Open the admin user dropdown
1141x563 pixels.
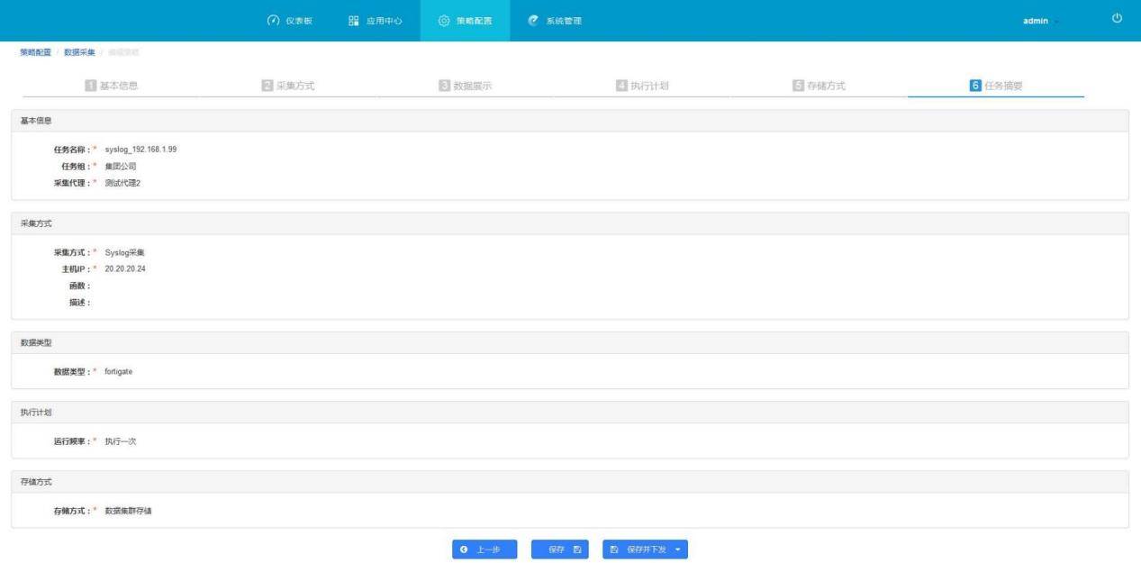pyautogui.click(x=1040, y=21)
